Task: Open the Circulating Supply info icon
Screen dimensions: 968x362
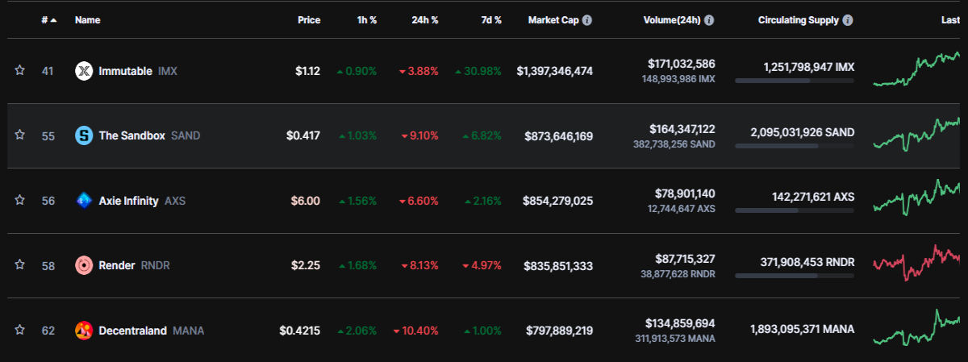Action: (849, 20)
